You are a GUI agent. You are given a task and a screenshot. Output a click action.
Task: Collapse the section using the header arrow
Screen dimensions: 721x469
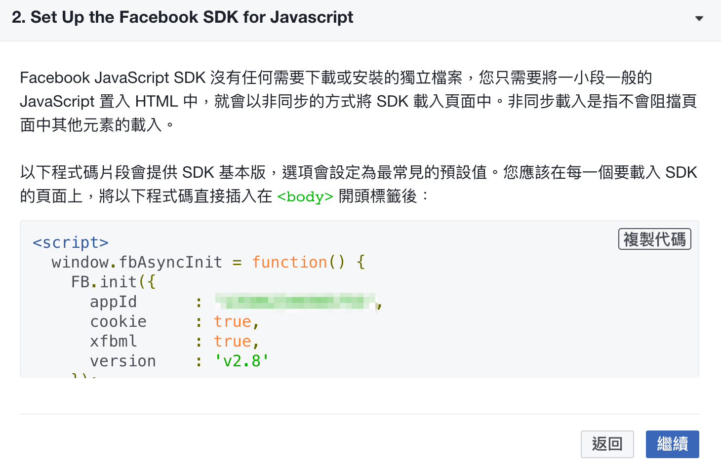[x=699, y=19]
